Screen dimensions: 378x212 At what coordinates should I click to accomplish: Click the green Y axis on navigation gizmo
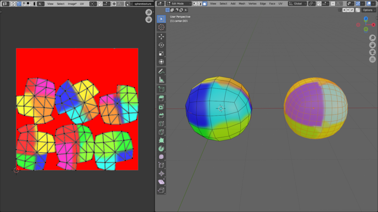click(x=366, y=29)
